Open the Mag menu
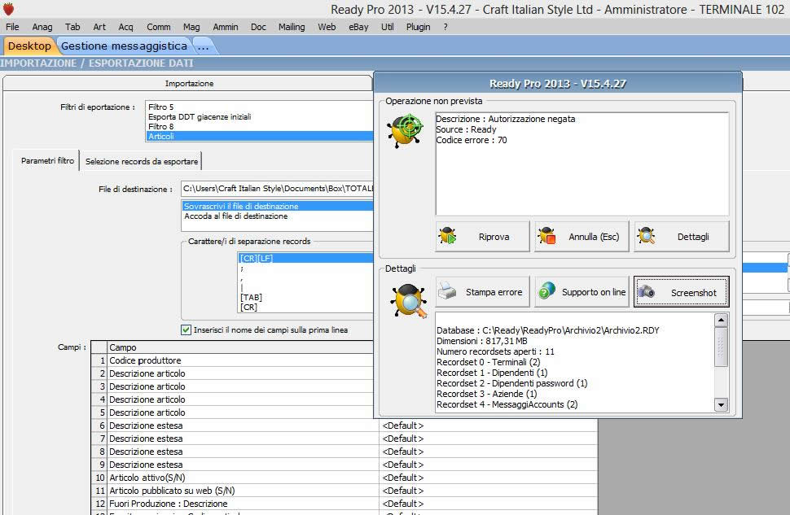The height and width of the screenshot is (515, 790). (191, 27)
